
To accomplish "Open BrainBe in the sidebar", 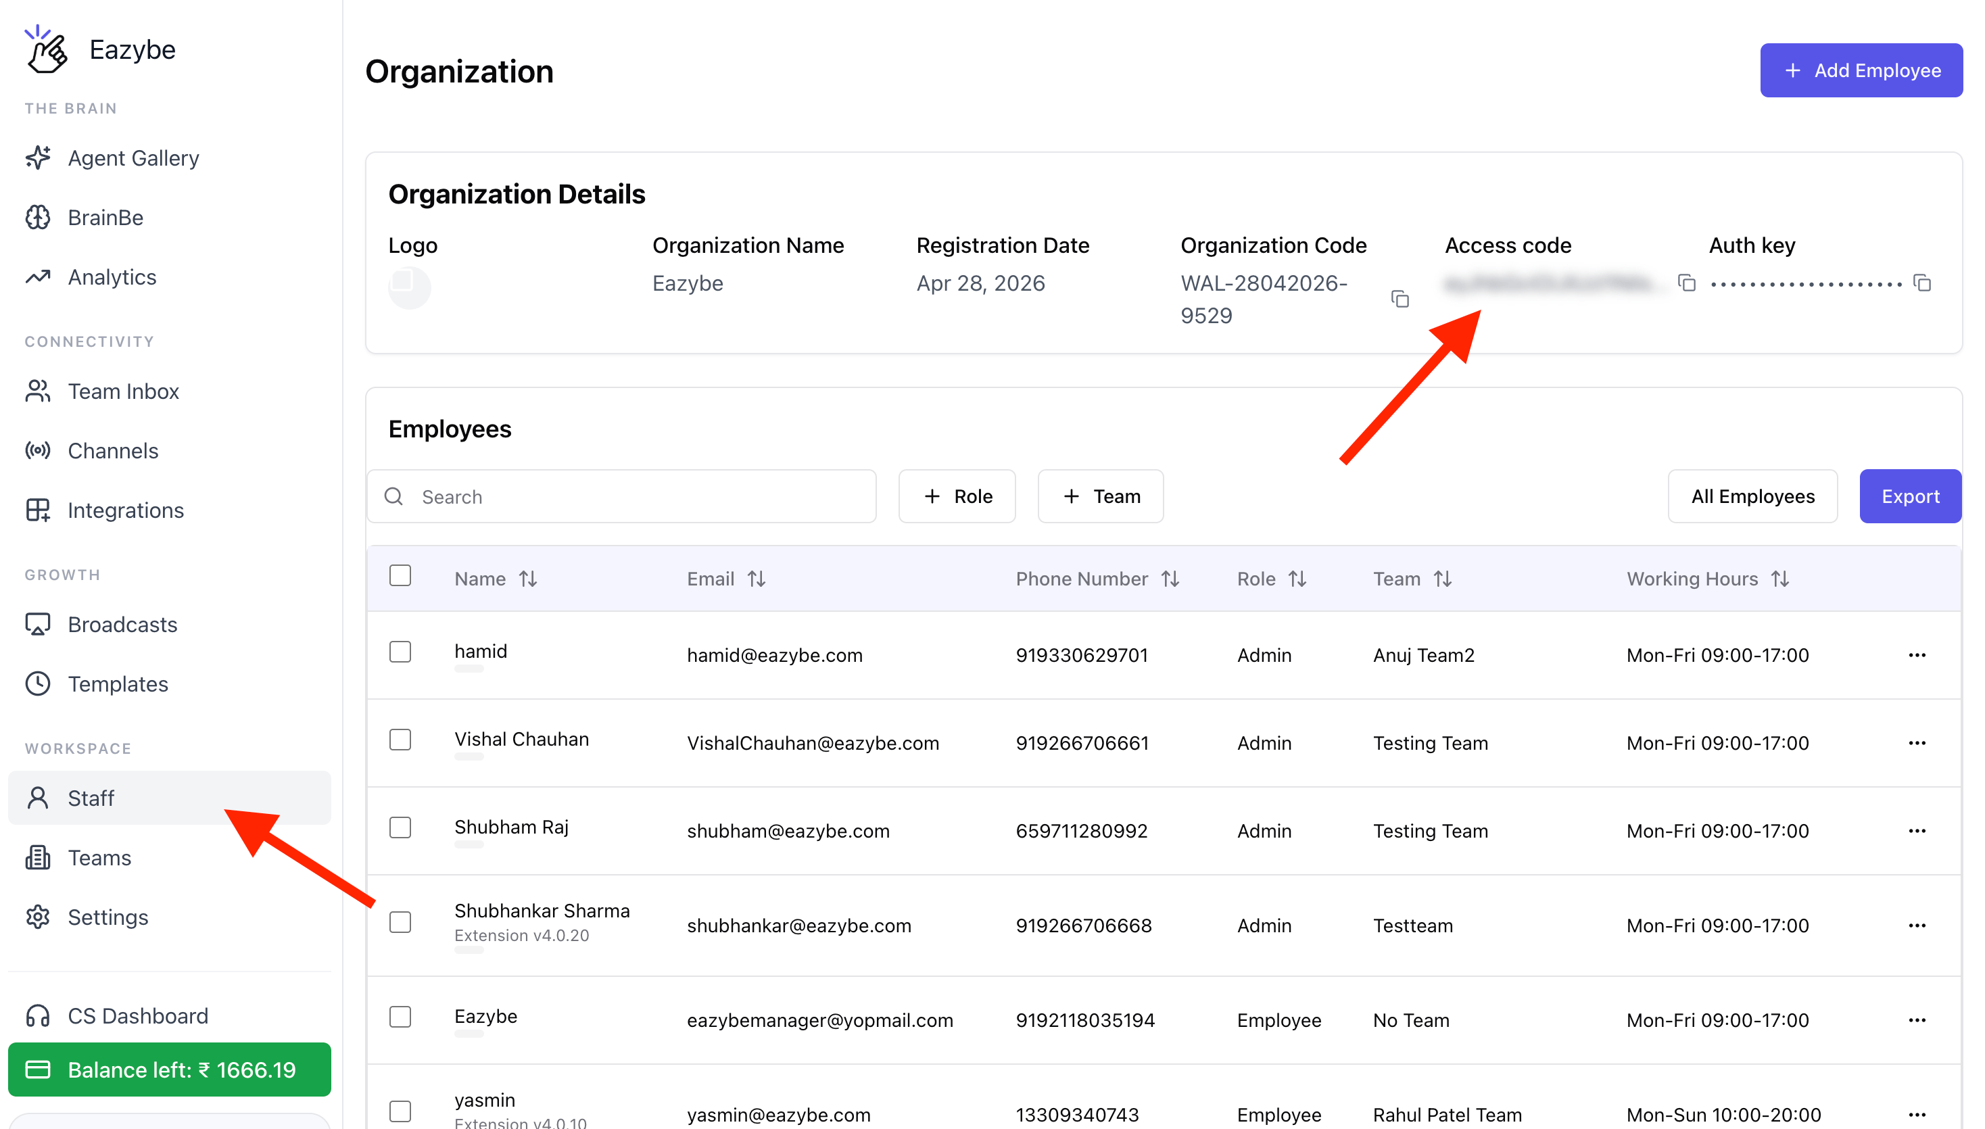I will [x=169, y=218].
